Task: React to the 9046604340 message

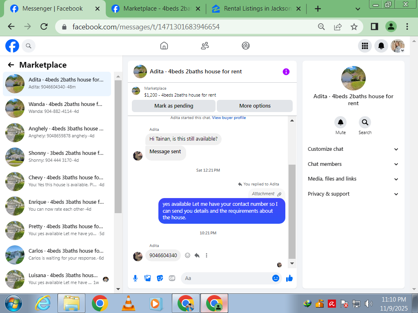Action: (x=188, y=256)
